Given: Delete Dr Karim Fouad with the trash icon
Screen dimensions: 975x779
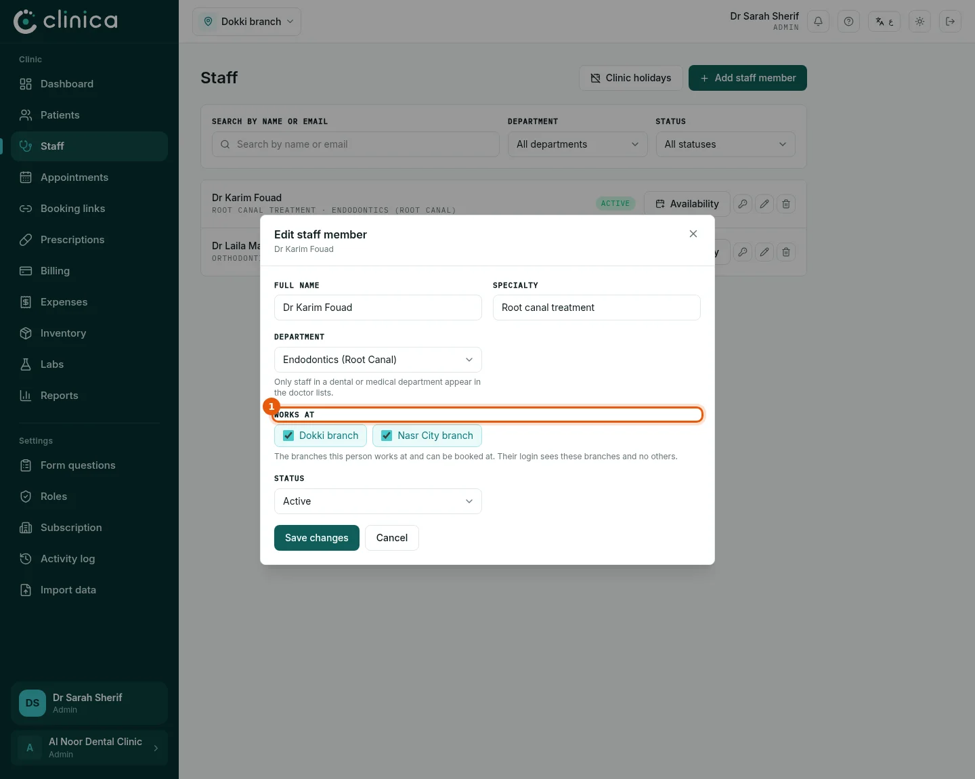Looking at the screenshot, I should click(786, 204).
